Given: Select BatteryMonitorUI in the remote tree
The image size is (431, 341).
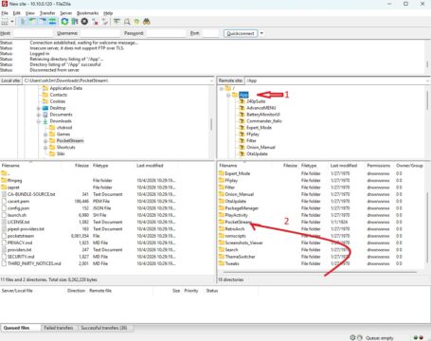Looking at the screenshot, I should click(263, 115).
